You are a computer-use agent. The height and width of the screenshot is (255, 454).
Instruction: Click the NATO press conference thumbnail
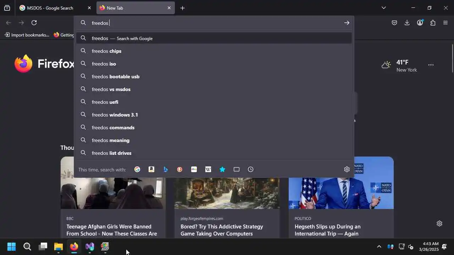(341, 183)
